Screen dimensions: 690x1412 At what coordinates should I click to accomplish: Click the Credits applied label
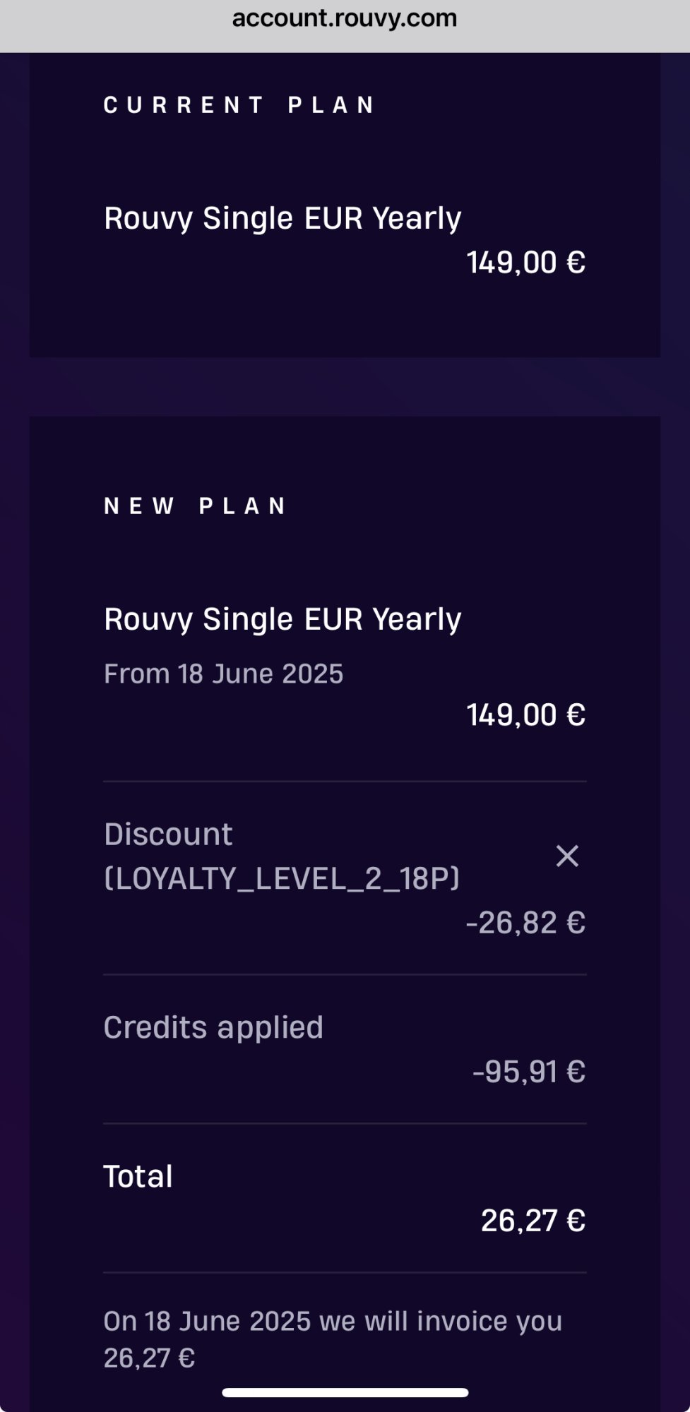pyautogui.click(x=213, y=1027)
